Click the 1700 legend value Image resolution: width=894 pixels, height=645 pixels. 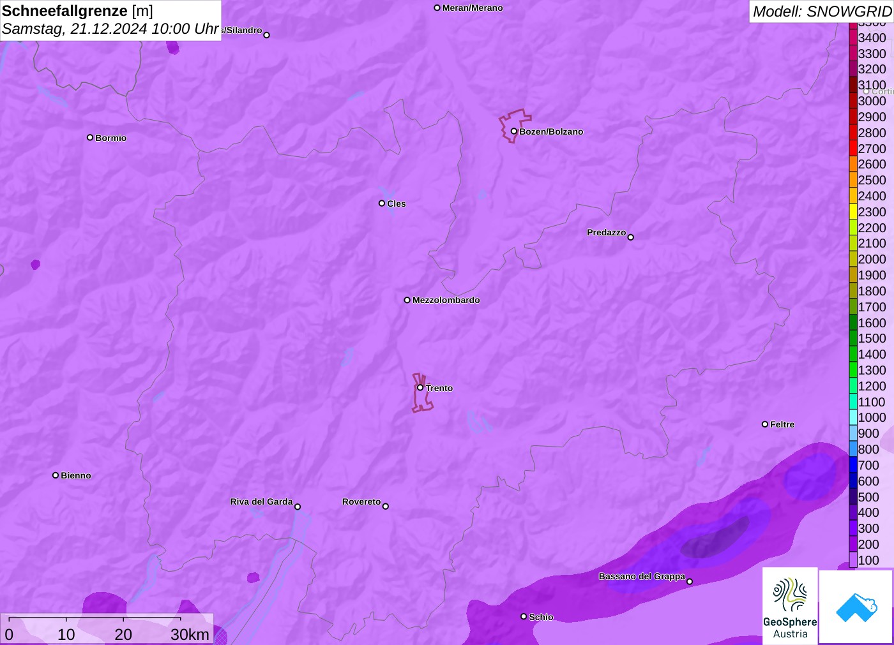click(x=872, y=307)
